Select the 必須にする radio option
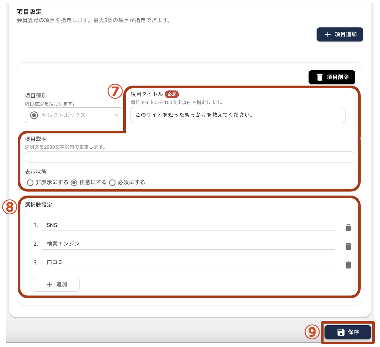The width and height of the screenshot is (380, 347). click(x=112, y=183)
